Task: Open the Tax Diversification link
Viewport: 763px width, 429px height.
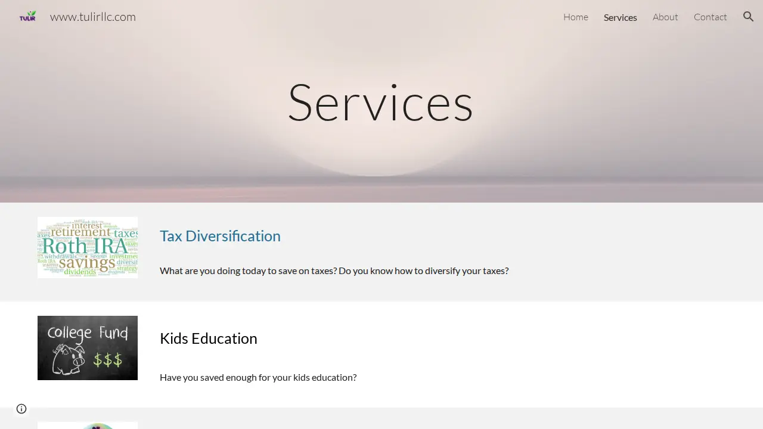Action: pyautogui.click(x=220, y=236)
